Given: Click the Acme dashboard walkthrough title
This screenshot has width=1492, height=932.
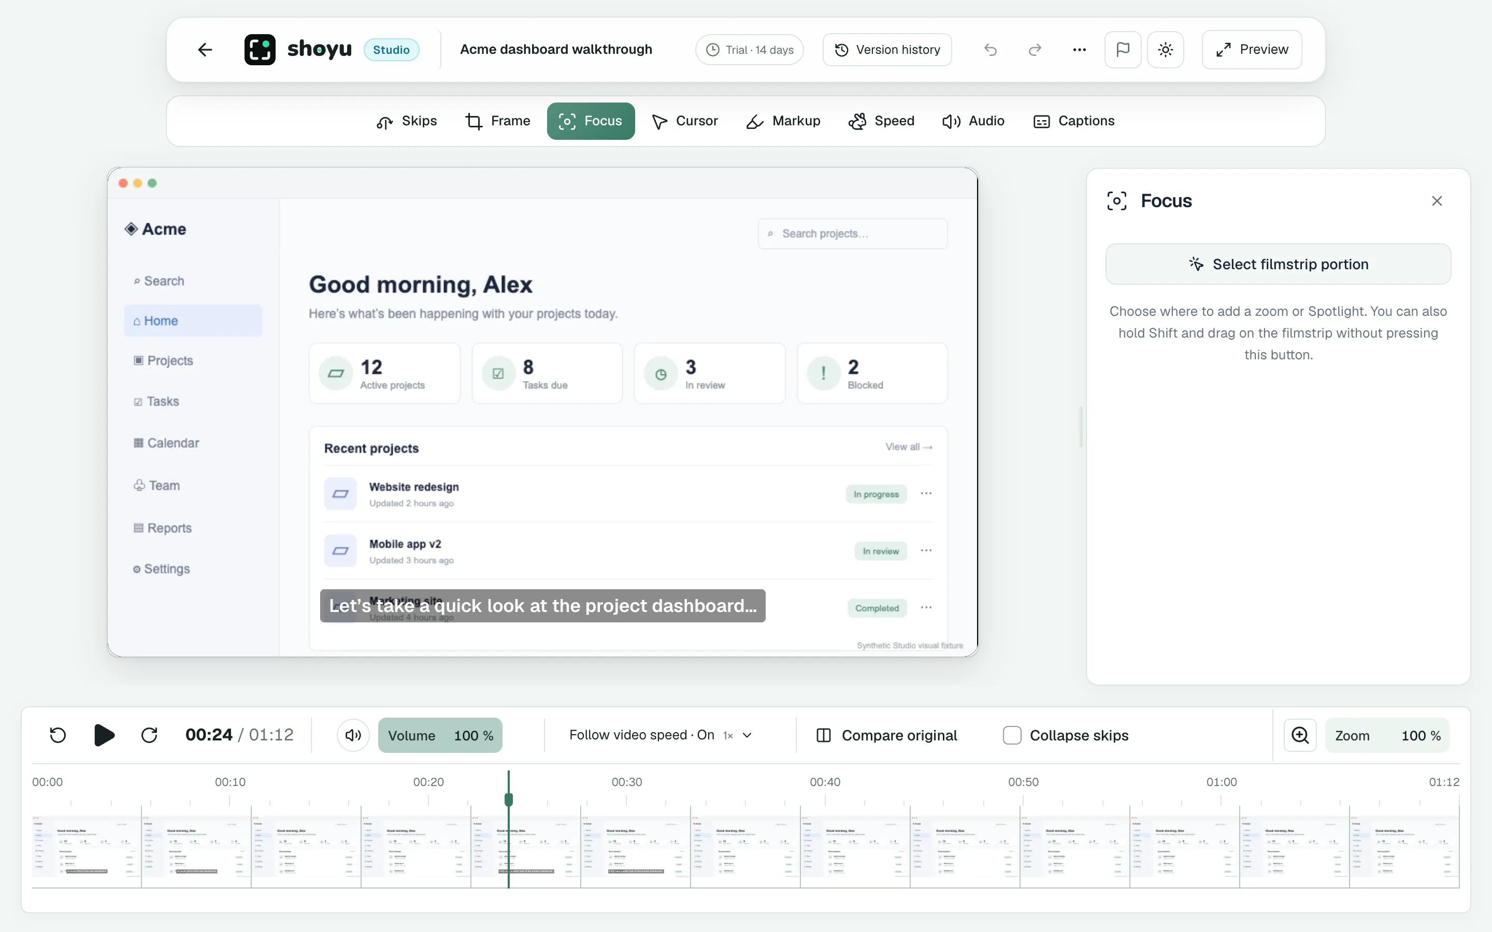Looking at the screenshot, I should 556,50.
